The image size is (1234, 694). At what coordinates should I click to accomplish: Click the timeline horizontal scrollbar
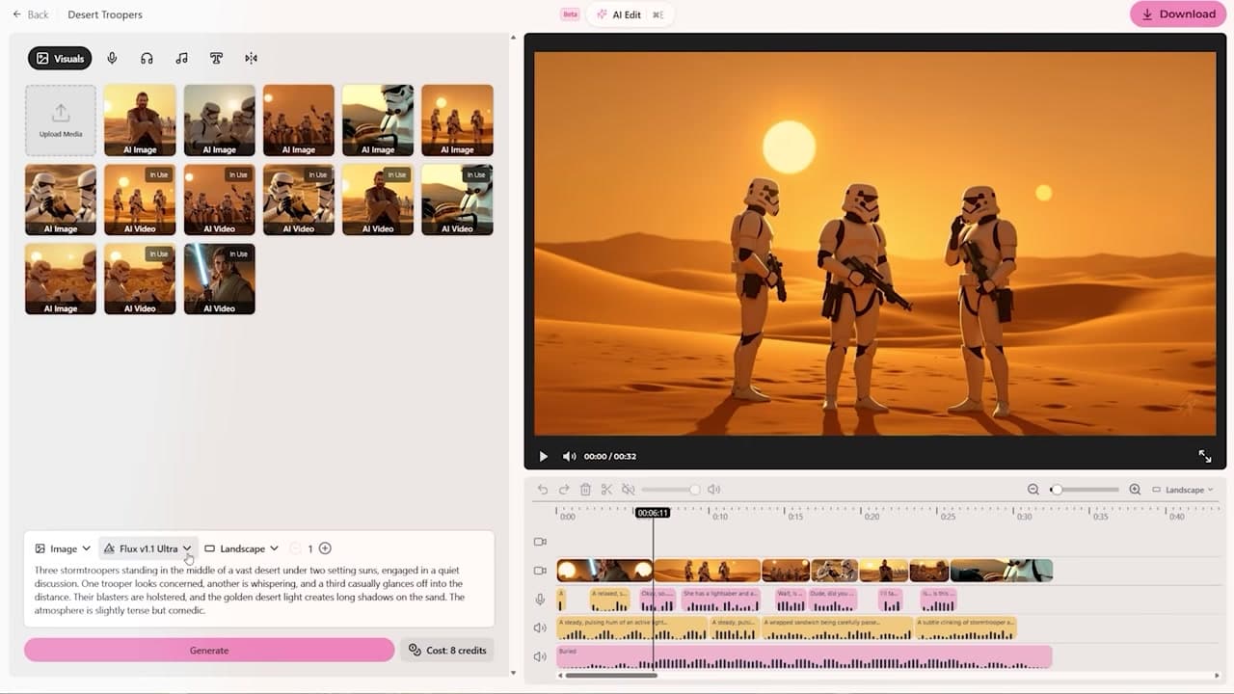point(610,675)
